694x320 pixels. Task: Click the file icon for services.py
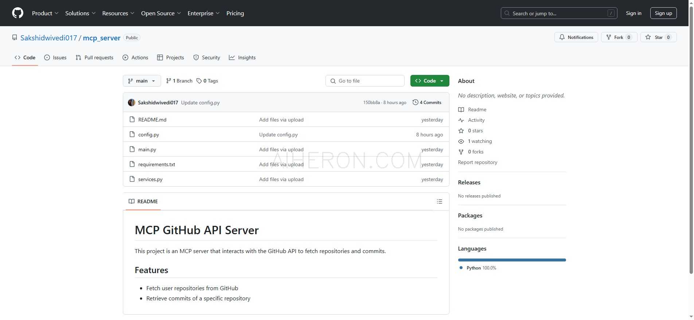pyautogui.click(x=132, y=179)
